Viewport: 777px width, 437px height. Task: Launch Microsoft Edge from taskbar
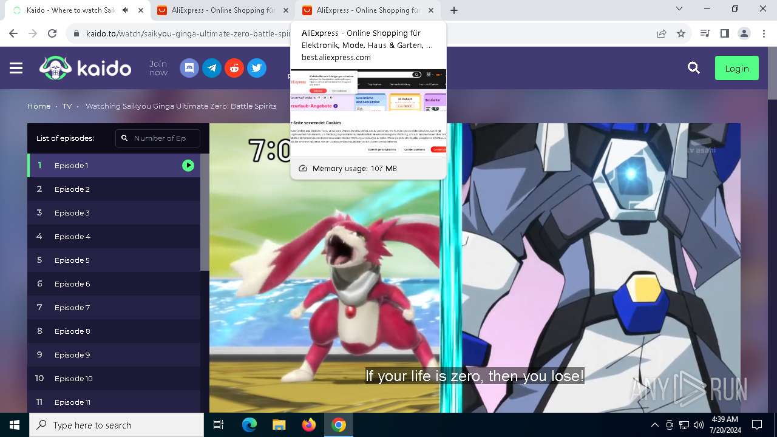pyautogui.click(x=249, y=425)
